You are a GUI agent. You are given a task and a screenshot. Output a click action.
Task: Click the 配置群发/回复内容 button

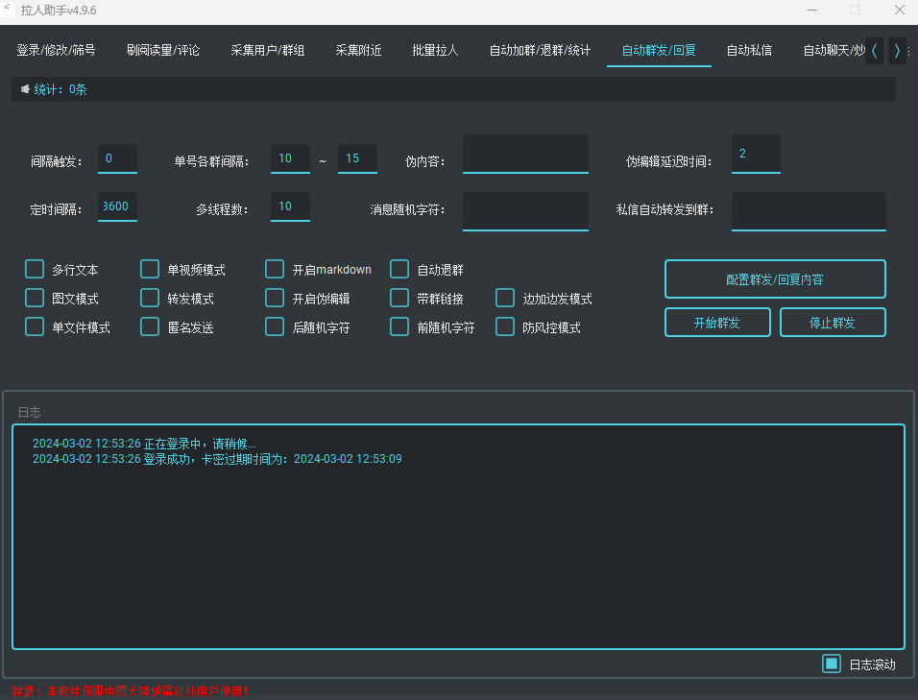pyautogui.click(x=775, y=279)
